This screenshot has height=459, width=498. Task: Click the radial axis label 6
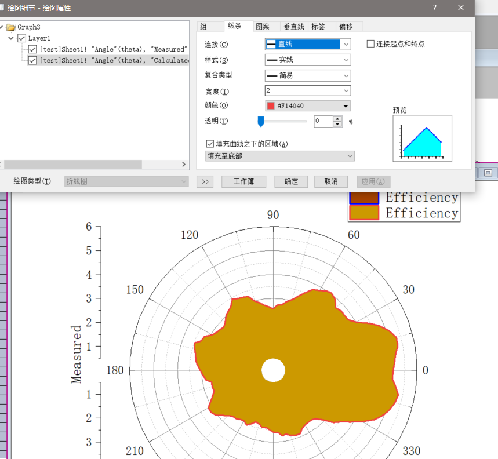point(89,227)
